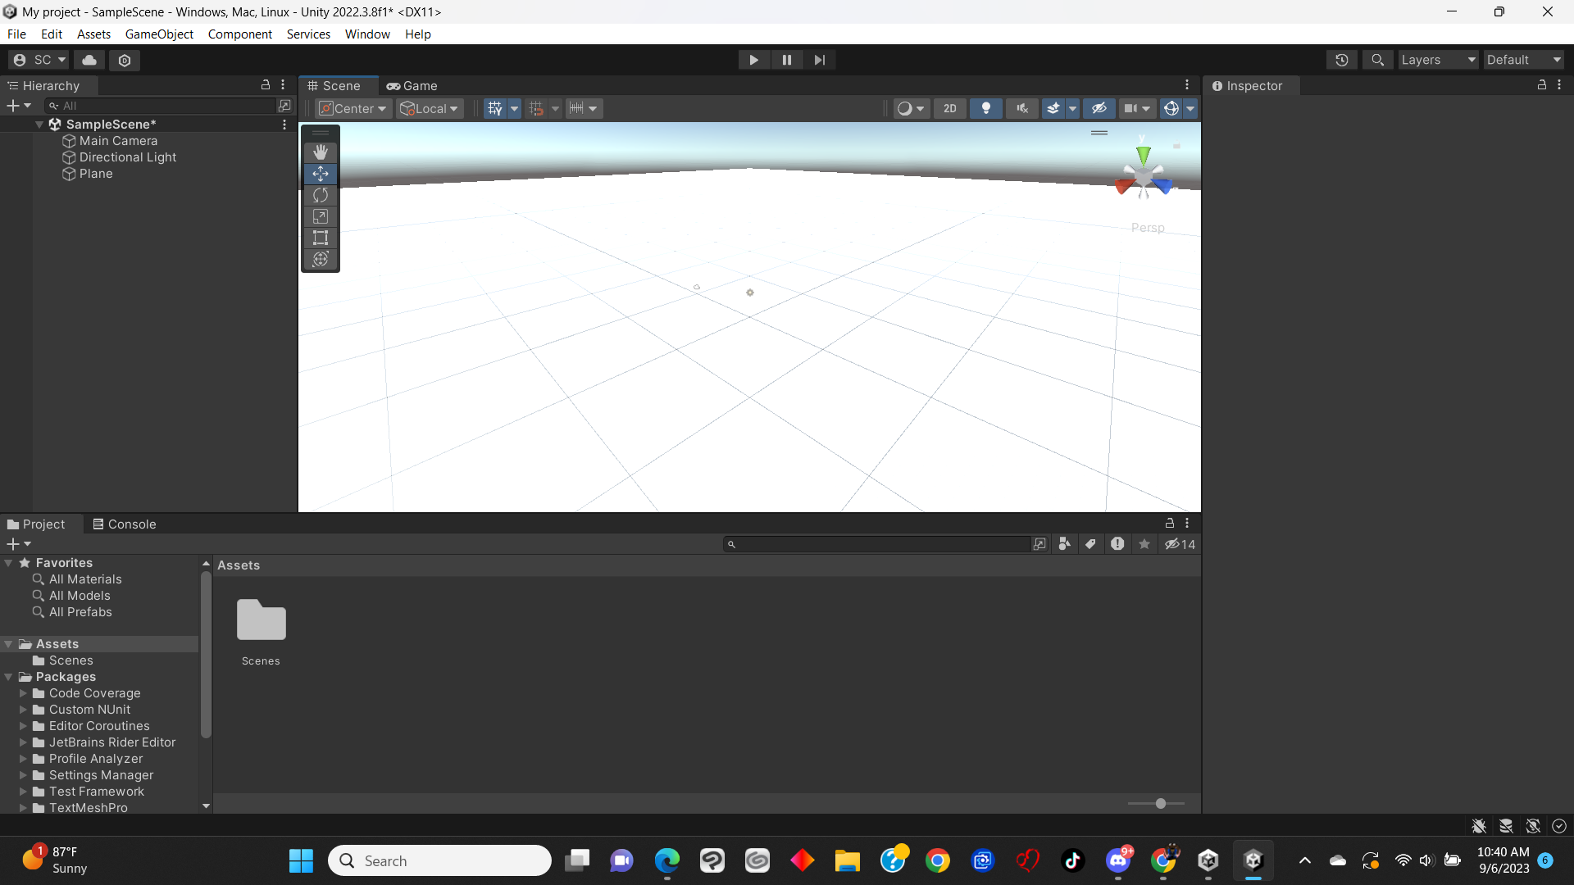Toggle Inspector panel lock
This screenshot has width=1574, height=885.
pos(1541,85)
